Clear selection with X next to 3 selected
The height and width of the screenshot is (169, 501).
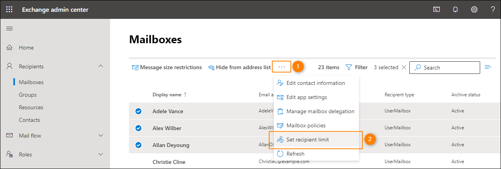[x=403, y=68]
